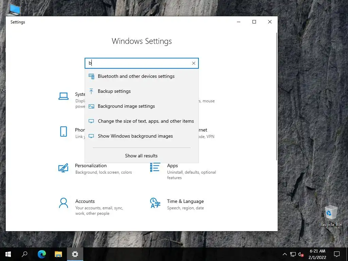This screenshot has height=261, width=348.
Task: Click the Background image picture icon
Action: coord(91,106)
